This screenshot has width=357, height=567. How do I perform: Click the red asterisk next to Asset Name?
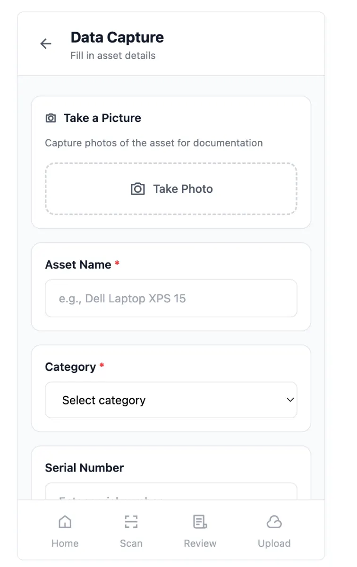[x=116, y=262]
